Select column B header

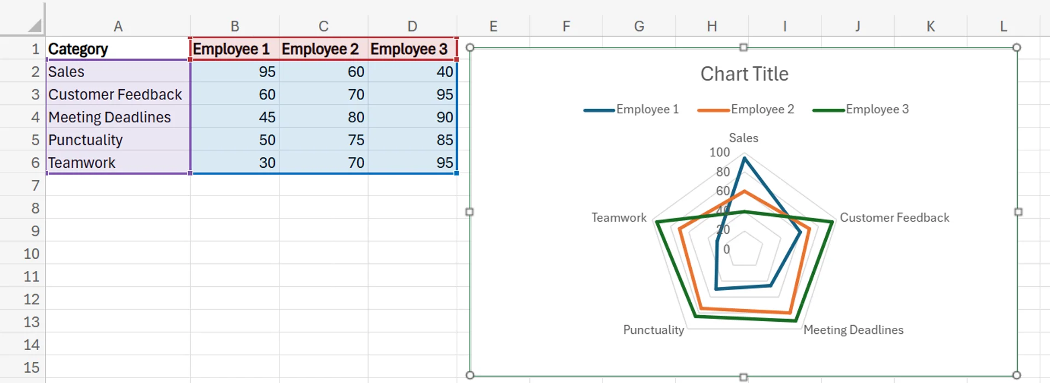(x=235, y=26)
